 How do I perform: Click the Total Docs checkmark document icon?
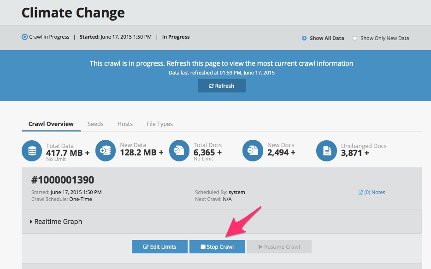coord(179,151)
